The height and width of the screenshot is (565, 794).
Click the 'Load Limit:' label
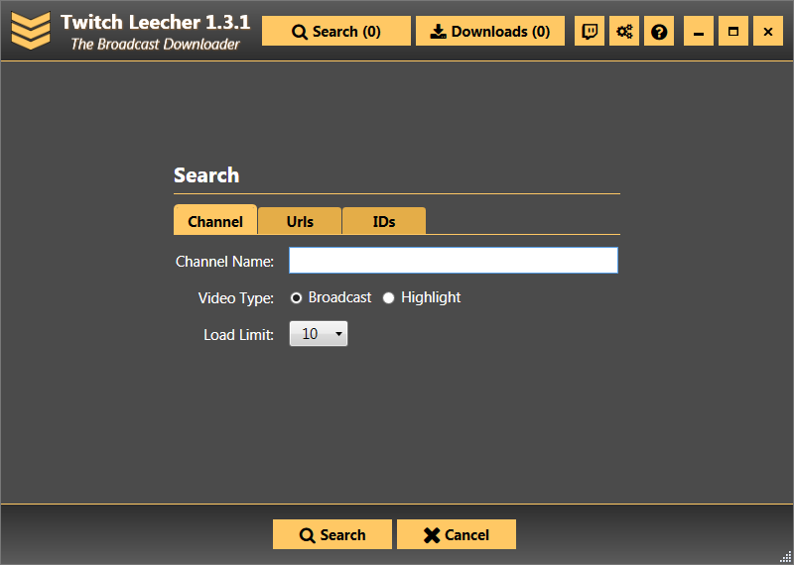click(239, 335)
